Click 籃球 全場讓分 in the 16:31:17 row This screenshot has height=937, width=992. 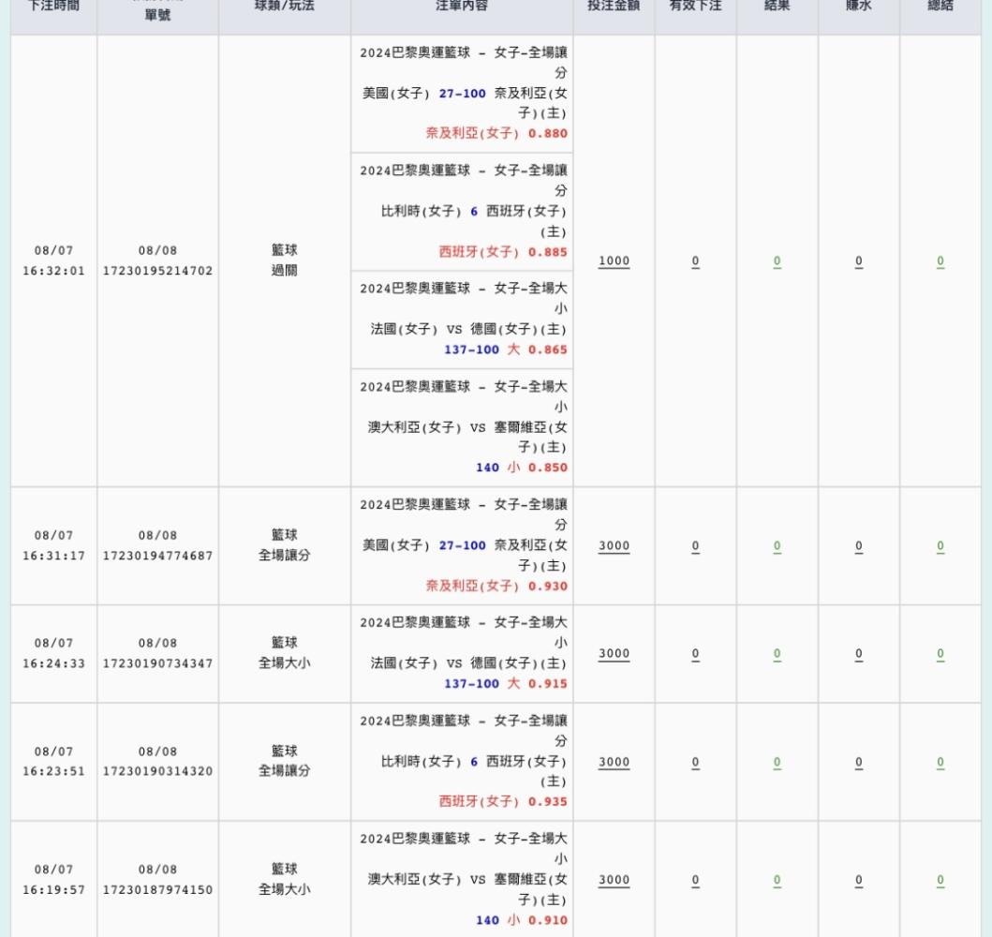[x=284, y=544]
